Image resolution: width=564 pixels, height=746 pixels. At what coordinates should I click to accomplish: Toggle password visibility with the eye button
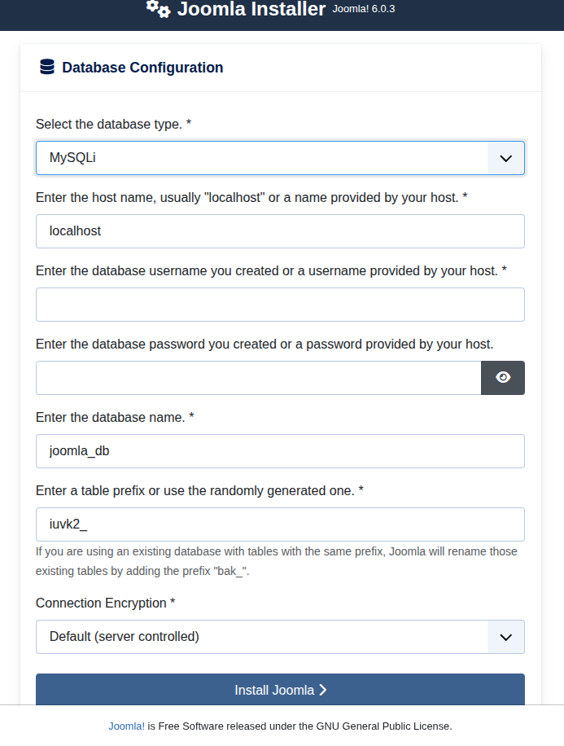click(x=503, y=377)
